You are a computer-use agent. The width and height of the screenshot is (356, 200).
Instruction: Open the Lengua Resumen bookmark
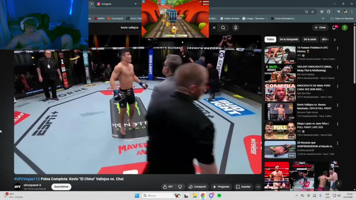pos(255,18)
